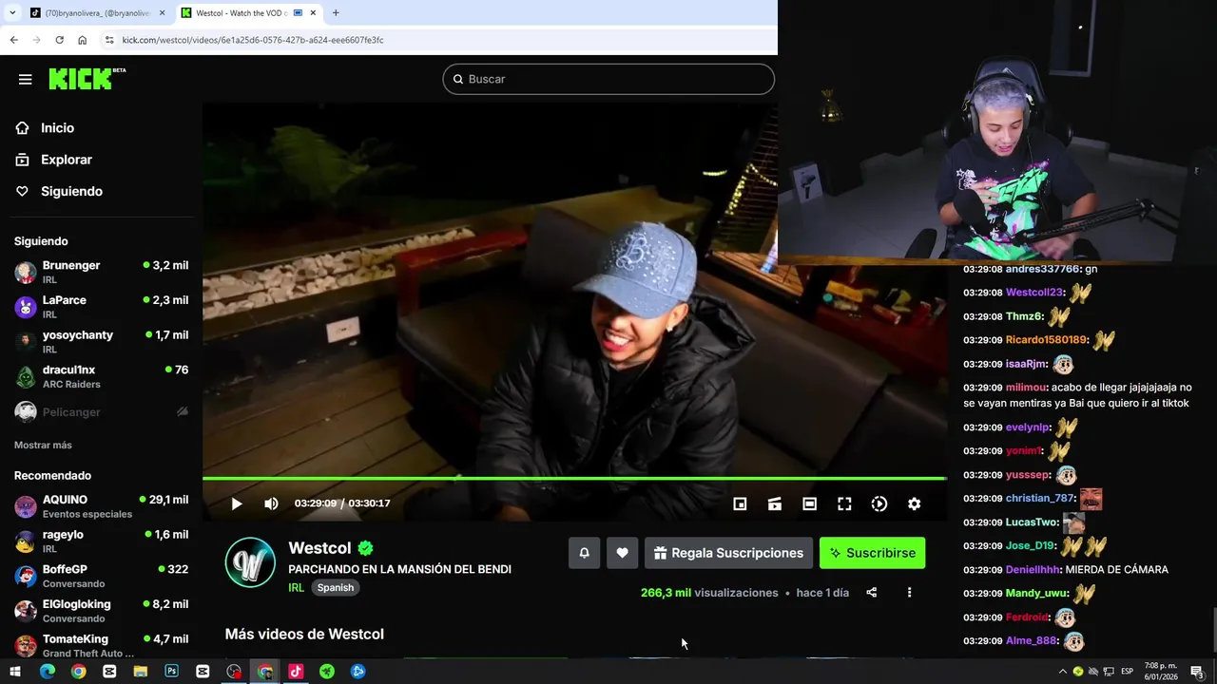Show hidden system tray icons
1217x684 pixels.
[1063, 672]
